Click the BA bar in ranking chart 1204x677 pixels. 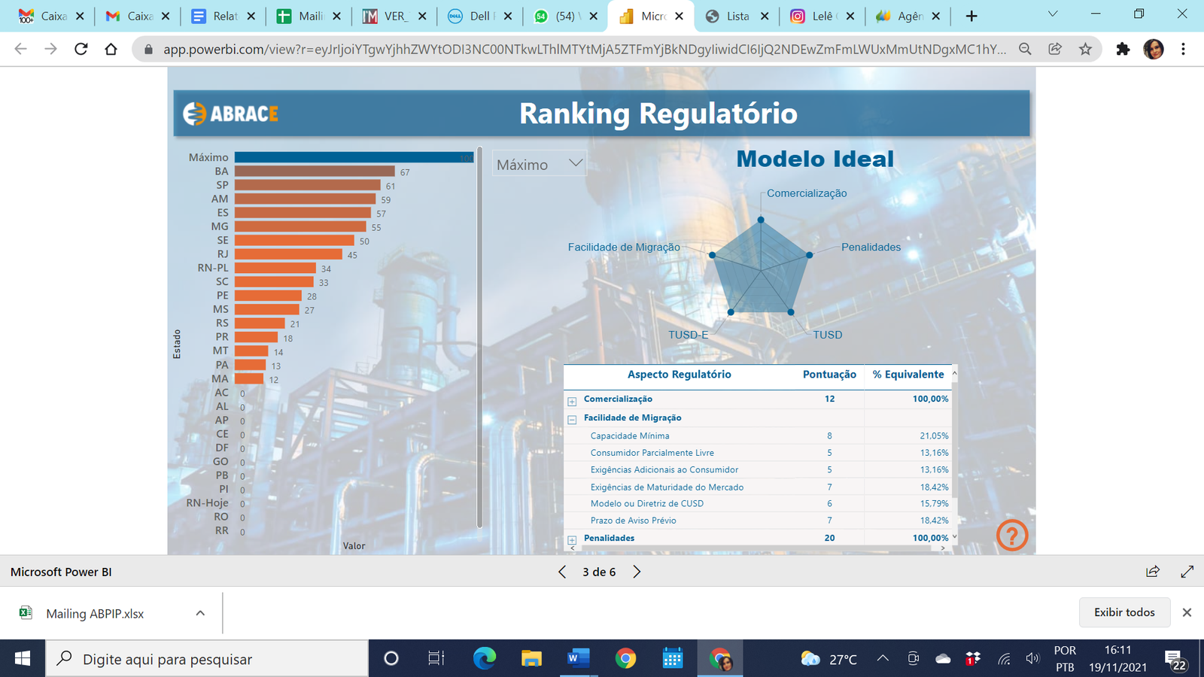click(315, 172)
